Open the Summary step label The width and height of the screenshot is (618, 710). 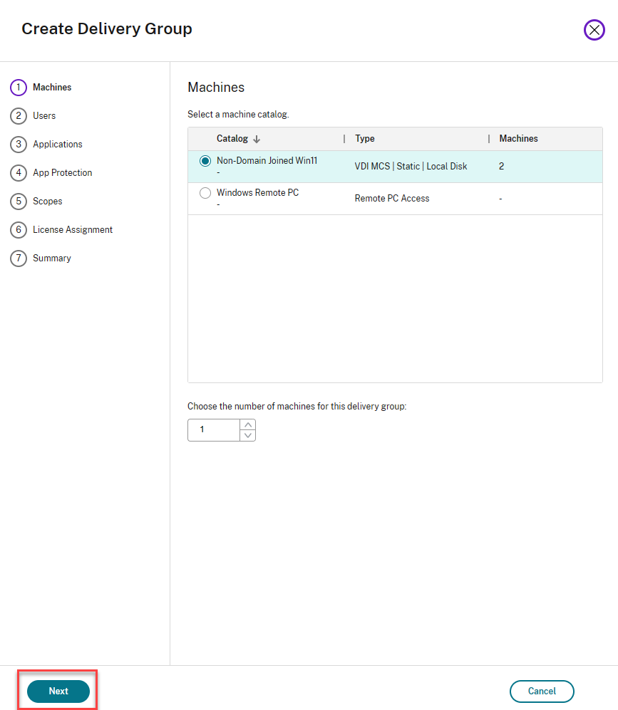[52, 259]
